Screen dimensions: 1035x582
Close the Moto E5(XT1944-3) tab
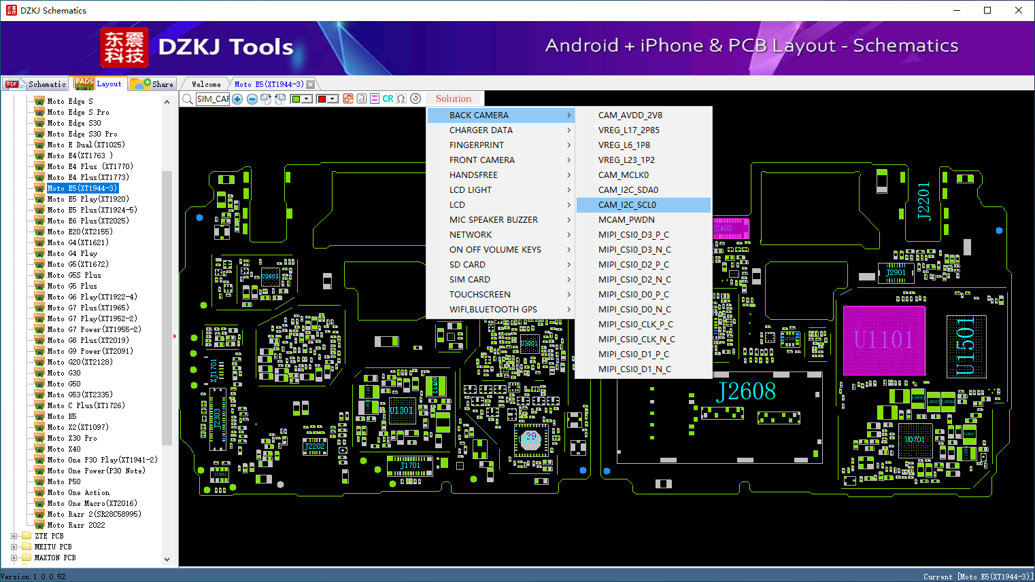click(311, 84)
